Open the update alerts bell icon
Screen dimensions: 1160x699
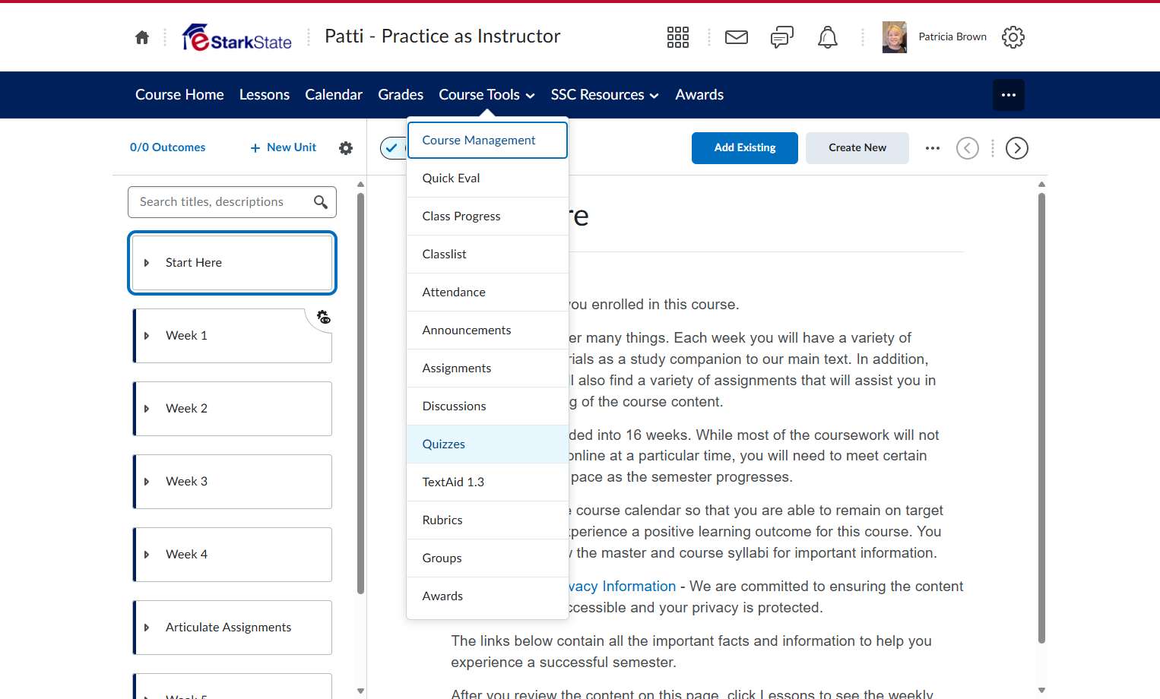coord(828,37)
